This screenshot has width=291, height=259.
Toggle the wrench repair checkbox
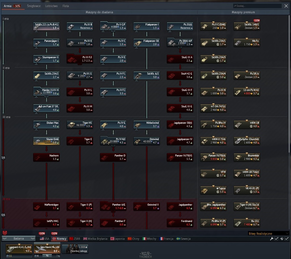276,239
